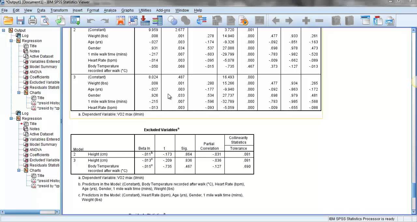Click the Go to Data star icon
417x222 pixels.
(121, 21)
